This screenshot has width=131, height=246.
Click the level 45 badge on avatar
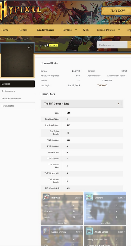pyautogui.click(x=29, y=48)
